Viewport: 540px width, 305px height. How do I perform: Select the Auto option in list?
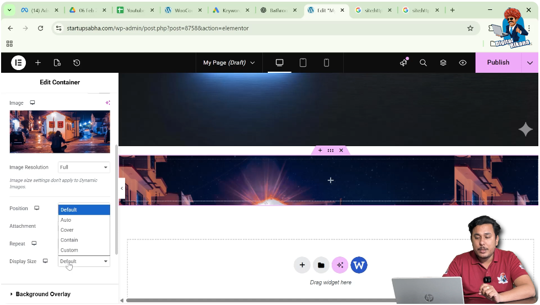(x=84, y=220)
